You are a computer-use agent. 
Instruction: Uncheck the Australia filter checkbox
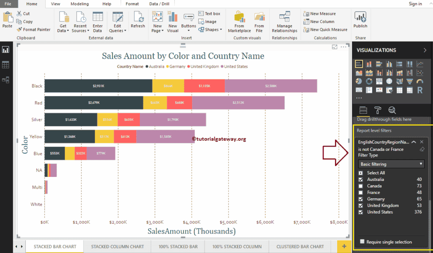point(361,179)
